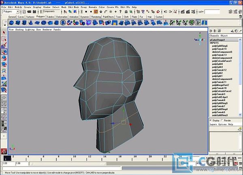Select the Display radio button in layer editor
The width and height of the screenshot is (243, 175).
211,120
